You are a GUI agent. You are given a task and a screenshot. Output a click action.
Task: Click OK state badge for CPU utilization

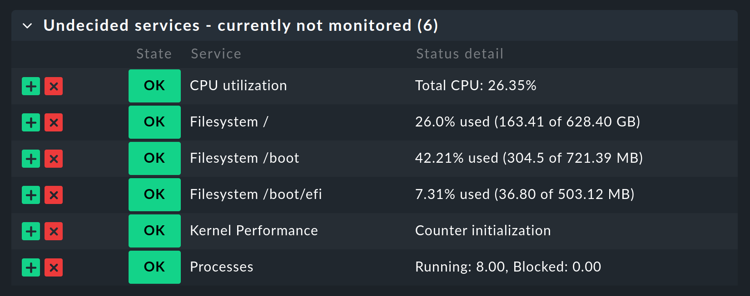154,86
